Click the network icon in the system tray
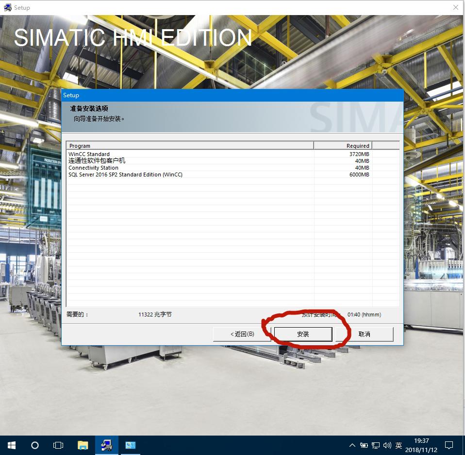 (375, 445)
